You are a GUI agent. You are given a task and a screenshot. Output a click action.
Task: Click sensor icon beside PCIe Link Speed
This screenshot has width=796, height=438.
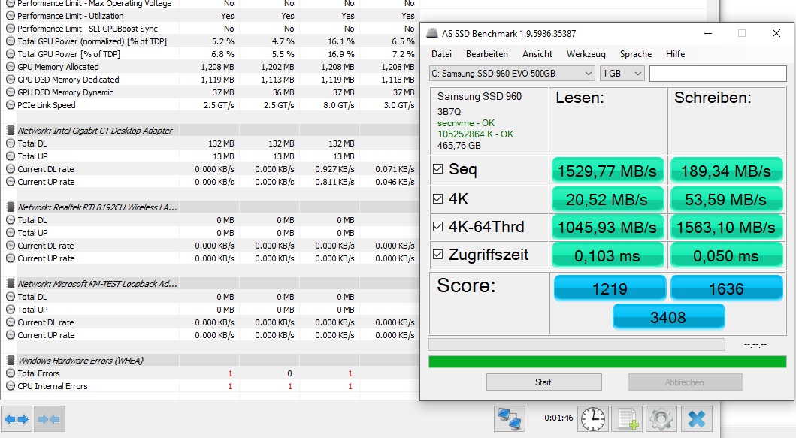pyautogui.click(x=11, y=105)
